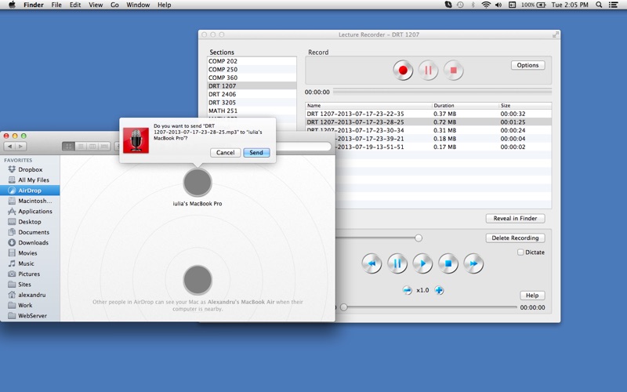Open Applications in Finder sidebar

point(30,211)
